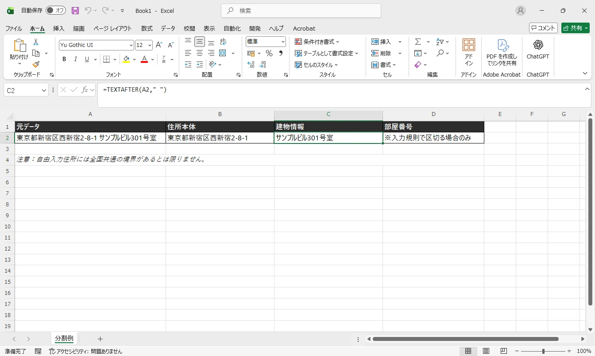Click the Wrap Text icon
This screenshot has width=595, height=356.
point(223,42)
